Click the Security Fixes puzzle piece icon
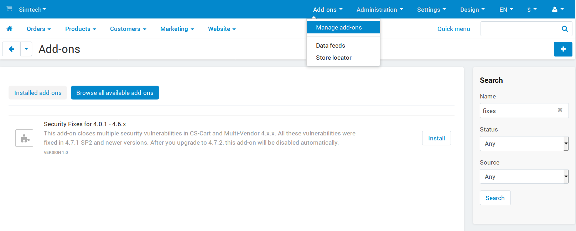The height and width of the screenshot is (231, 576). point(24,138)
